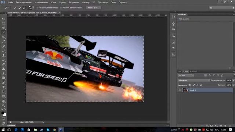Choose subtract from selection mode

point(24,8)
